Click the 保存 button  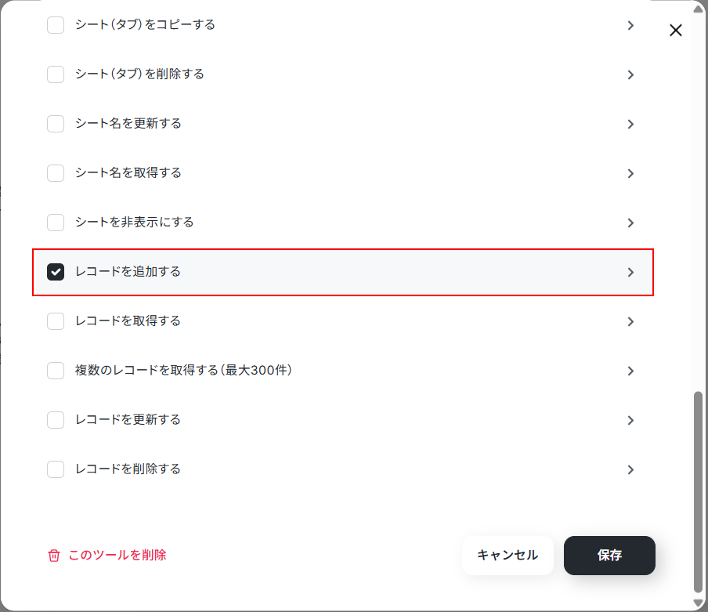point(609,555)
